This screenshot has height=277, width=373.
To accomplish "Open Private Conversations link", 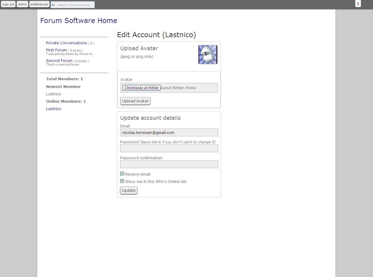I will tap(66, 43).
